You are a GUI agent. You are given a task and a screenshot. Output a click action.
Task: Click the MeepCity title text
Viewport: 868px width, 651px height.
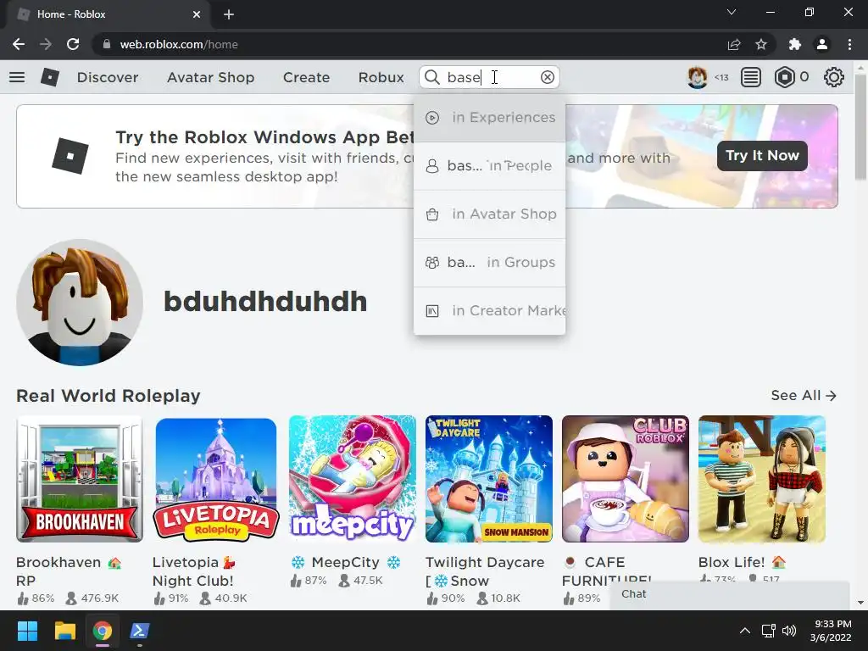pos(346,563)
